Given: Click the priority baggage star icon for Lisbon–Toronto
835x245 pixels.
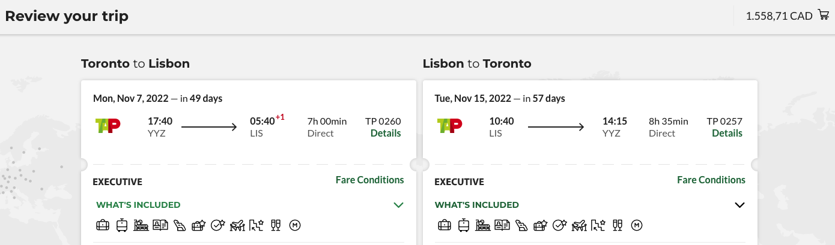Looking at the screenshot, I should 540,226.
